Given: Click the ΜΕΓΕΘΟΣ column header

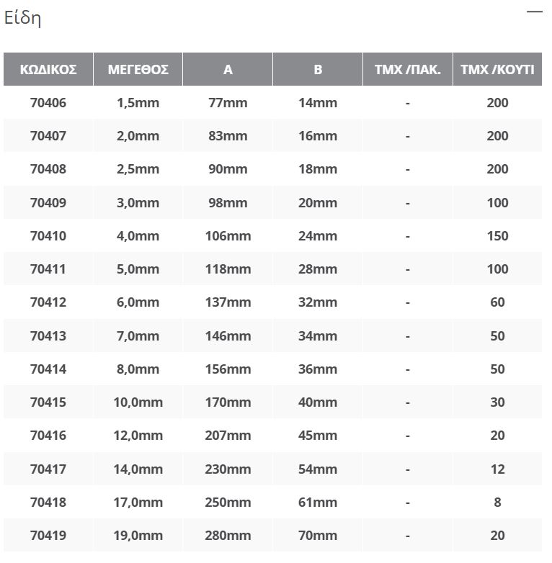Looking at the screenshot, I should point(138,70).
